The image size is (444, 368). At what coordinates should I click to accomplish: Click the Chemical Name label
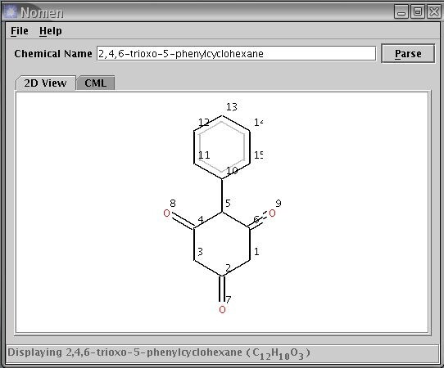pos(53,54)
